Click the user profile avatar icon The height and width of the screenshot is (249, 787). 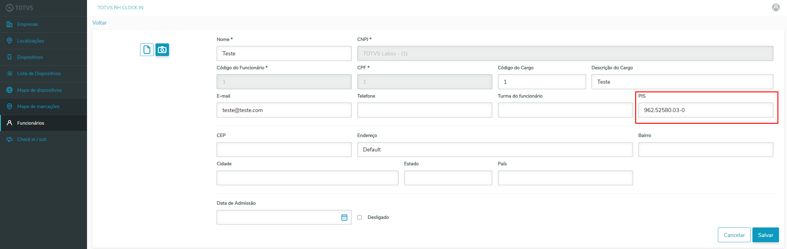[776, 7]
